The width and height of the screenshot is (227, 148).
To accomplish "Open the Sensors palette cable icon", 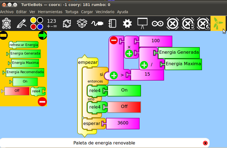I will (x=97, y=23).
